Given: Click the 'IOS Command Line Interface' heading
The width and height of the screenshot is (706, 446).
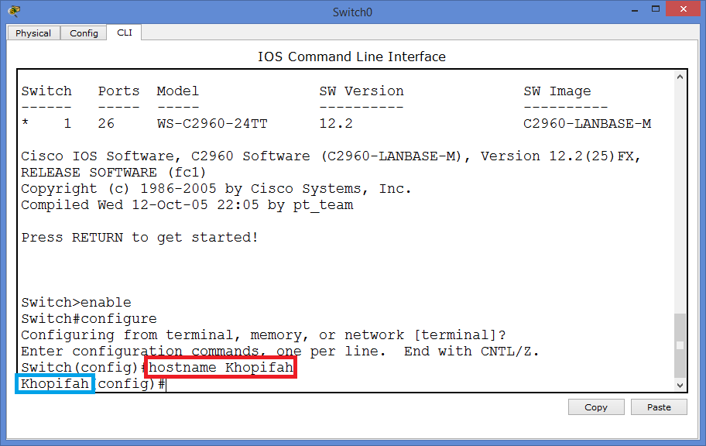Looking at the screenshot, I should pos(351,57).
